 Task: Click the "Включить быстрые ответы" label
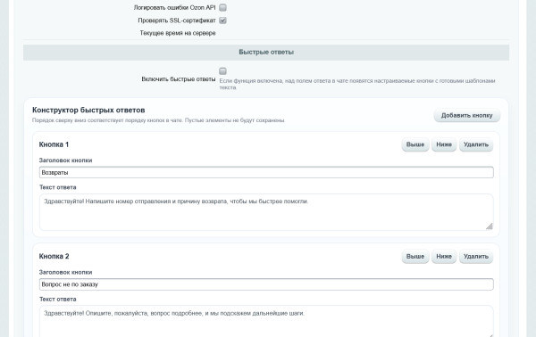[x=179, y=79]
